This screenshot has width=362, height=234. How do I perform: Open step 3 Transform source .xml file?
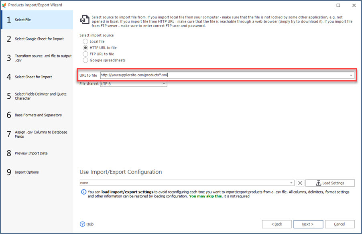(x=37, y=58)
